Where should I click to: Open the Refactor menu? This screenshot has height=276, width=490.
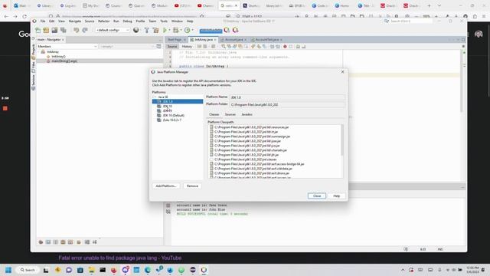[104, 21]
